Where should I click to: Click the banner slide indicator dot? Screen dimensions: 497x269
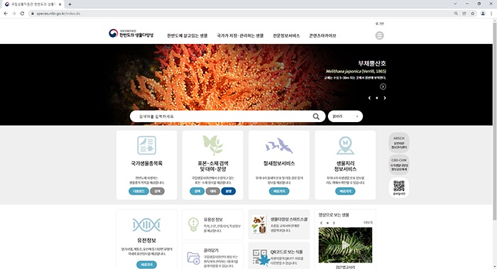(377, 98)
